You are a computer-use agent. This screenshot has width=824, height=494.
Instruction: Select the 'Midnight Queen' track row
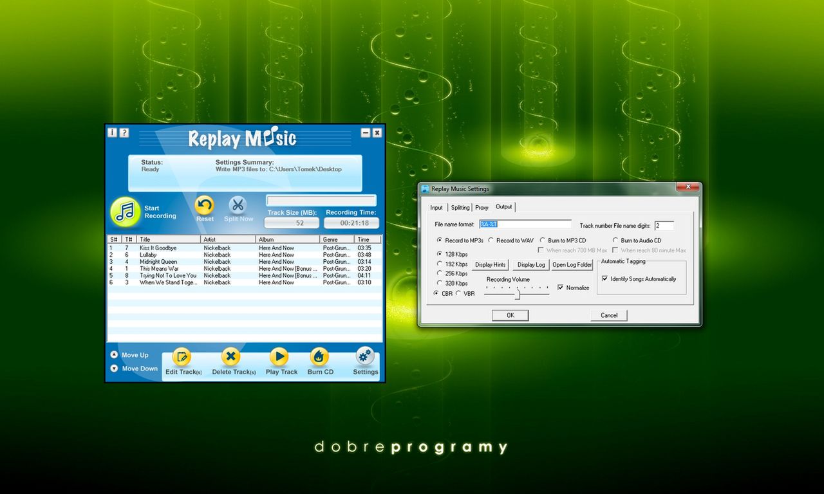tap(245, 262)
